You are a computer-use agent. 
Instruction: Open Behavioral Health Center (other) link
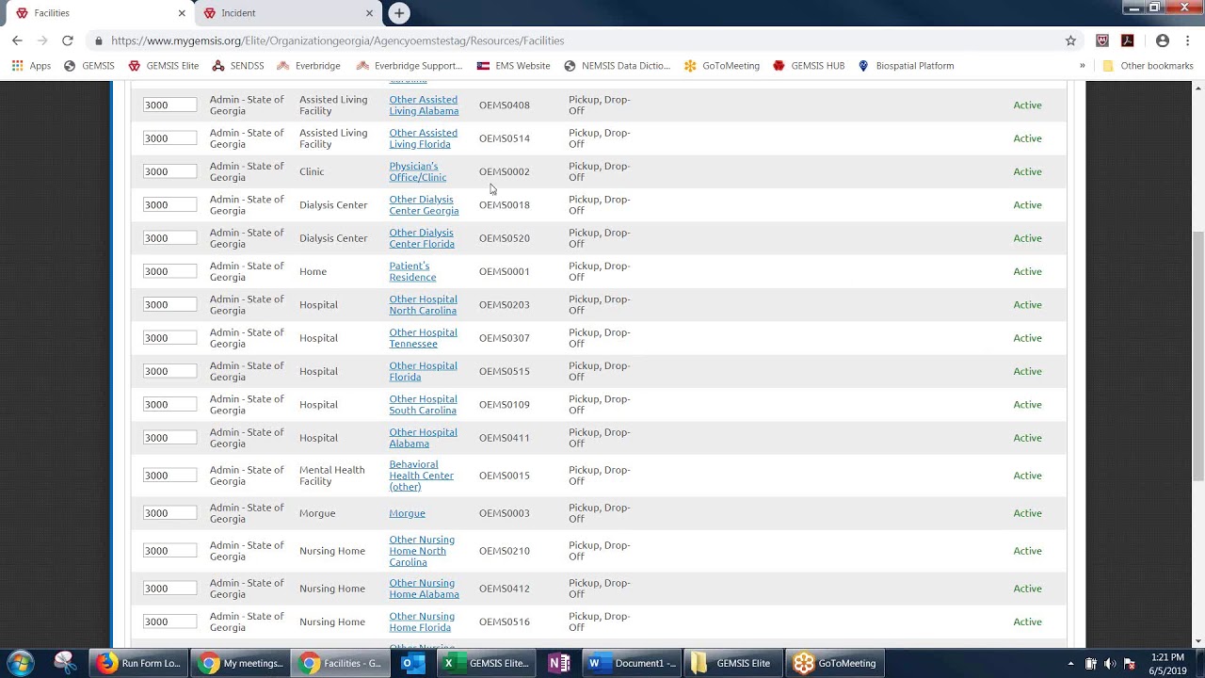(x=421, y=476)
